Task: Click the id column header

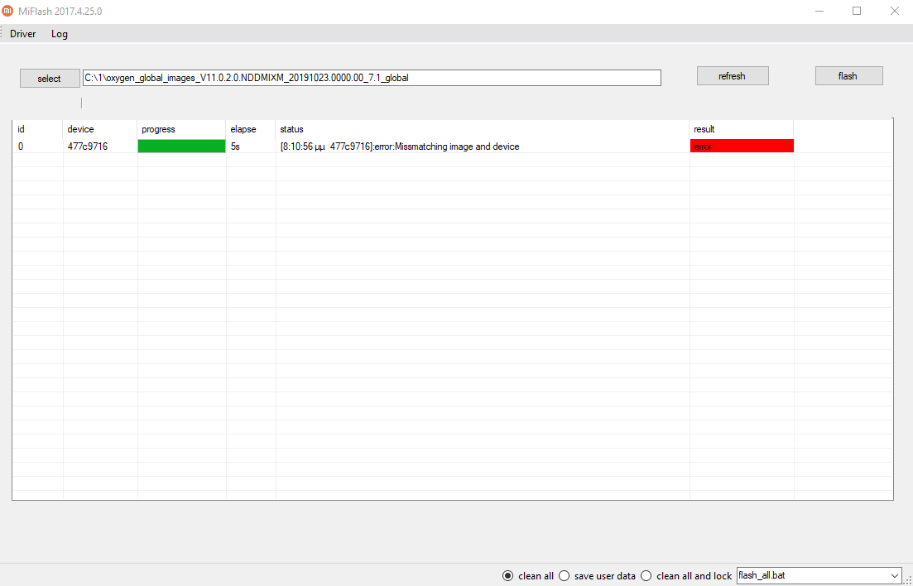Action: coord(38,129)
